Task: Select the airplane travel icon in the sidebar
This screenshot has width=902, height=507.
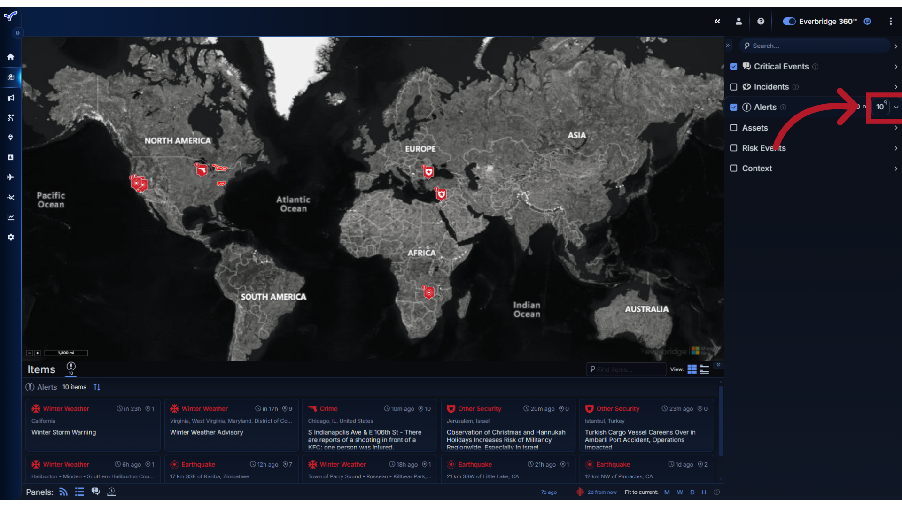Action: tap(10, 177)
